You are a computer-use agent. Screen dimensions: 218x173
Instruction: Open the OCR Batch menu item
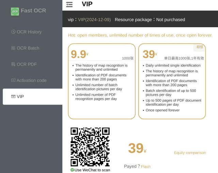pos(28,48)
